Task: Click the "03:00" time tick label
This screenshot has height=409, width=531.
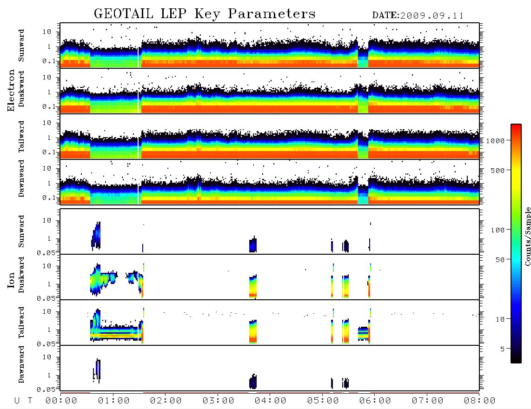Action: pyautogui.click(x=219, y=401)
